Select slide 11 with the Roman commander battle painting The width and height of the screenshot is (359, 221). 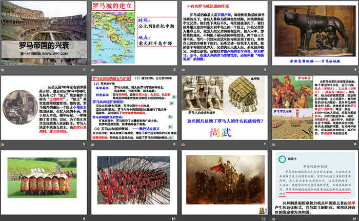click(x=225, y=183)
